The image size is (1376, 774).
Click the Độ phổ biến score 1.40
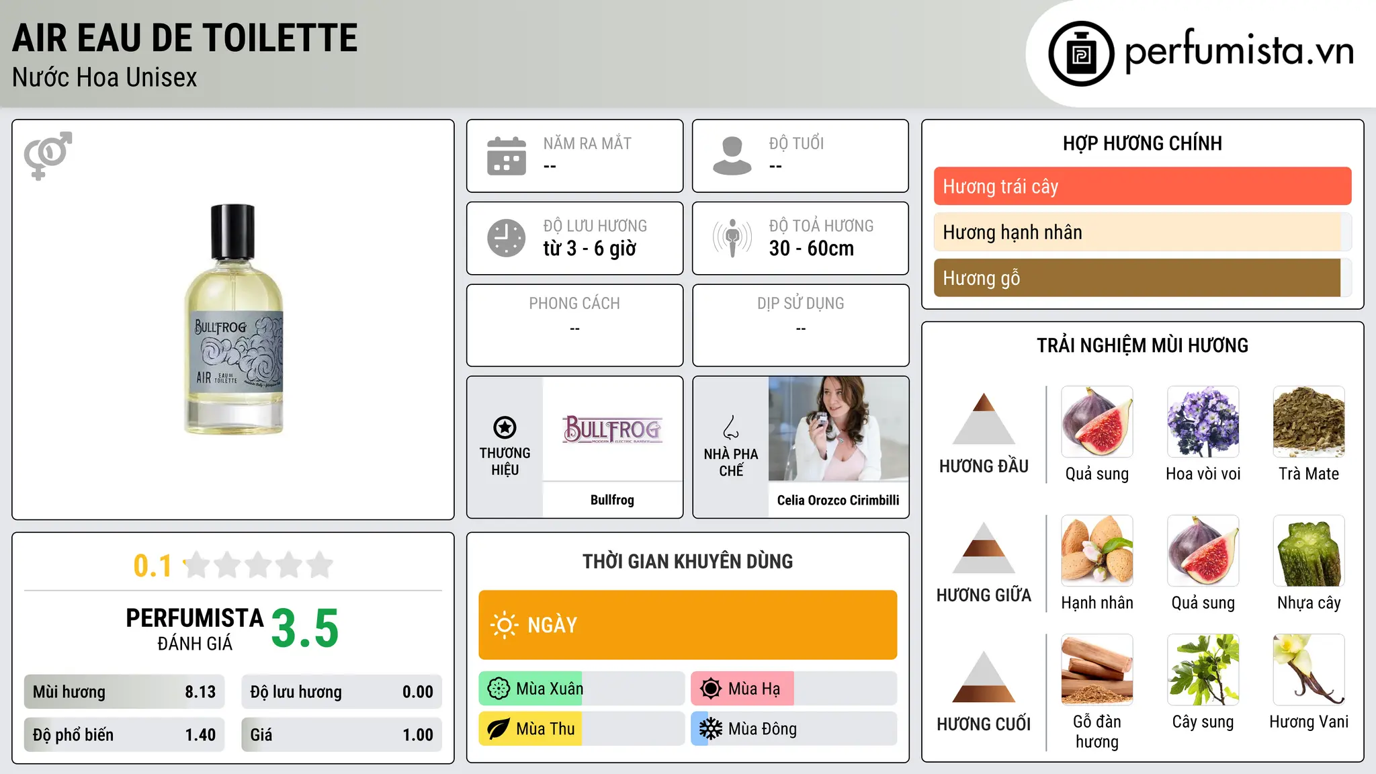(x=124, y=735)
